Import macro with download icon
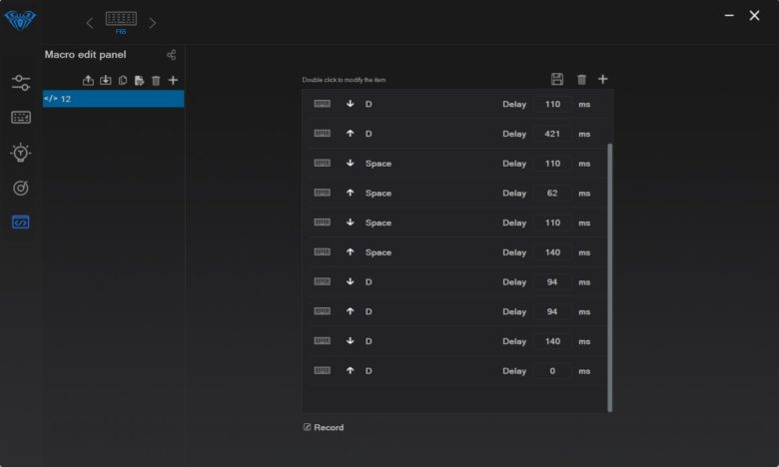779x467 pixels. 105,81
